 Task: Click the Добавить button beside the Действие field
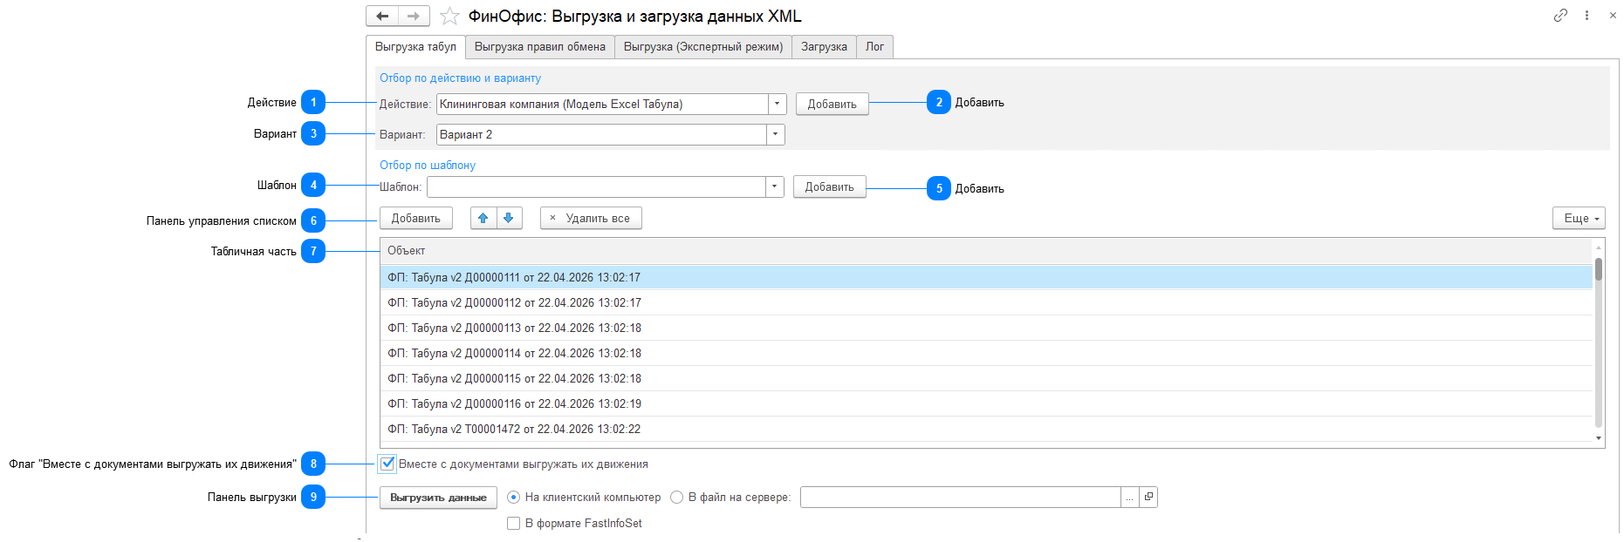point(832,104)
